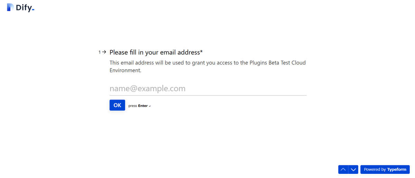
Task: Click the word "Environment." in the description
Action: (126, 70)
